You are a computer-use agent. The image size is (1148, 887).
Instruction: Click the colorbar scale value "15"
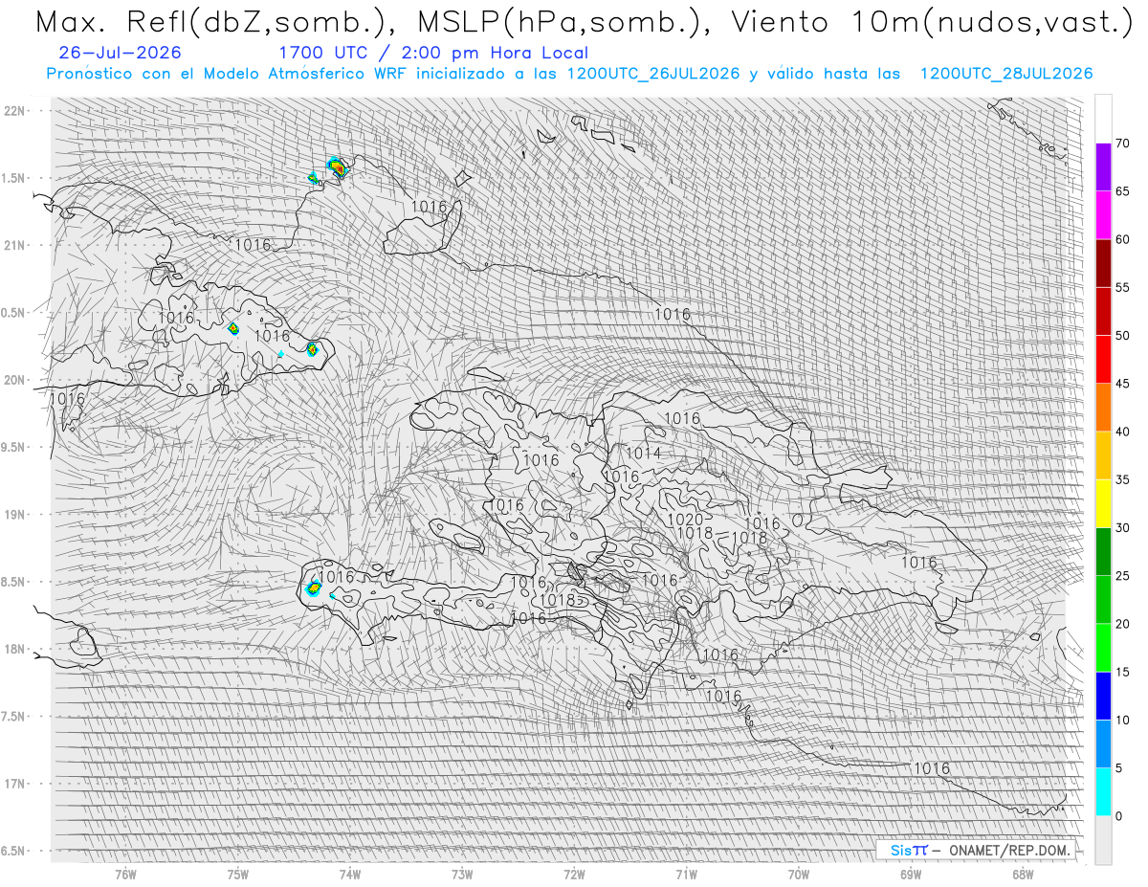pyautogui.click(x=1123, y=672)
